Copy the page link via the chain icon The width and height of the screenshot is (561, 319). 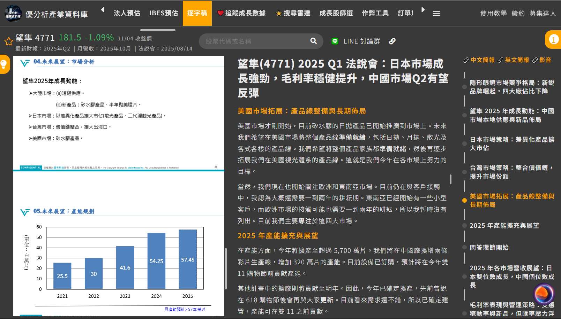[392, 41]
